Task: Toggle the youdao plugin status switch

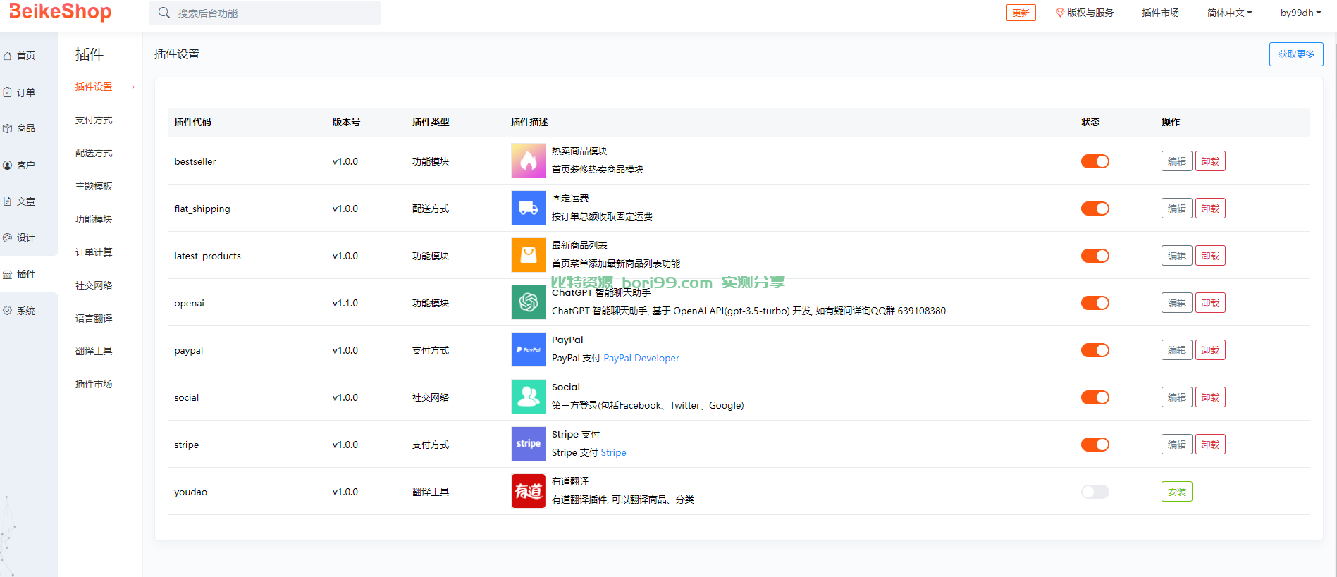Action: point(1095,492)
